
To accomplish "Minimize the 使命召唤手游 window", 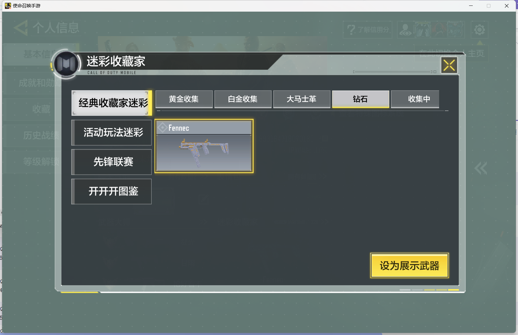I will point(471,6).
